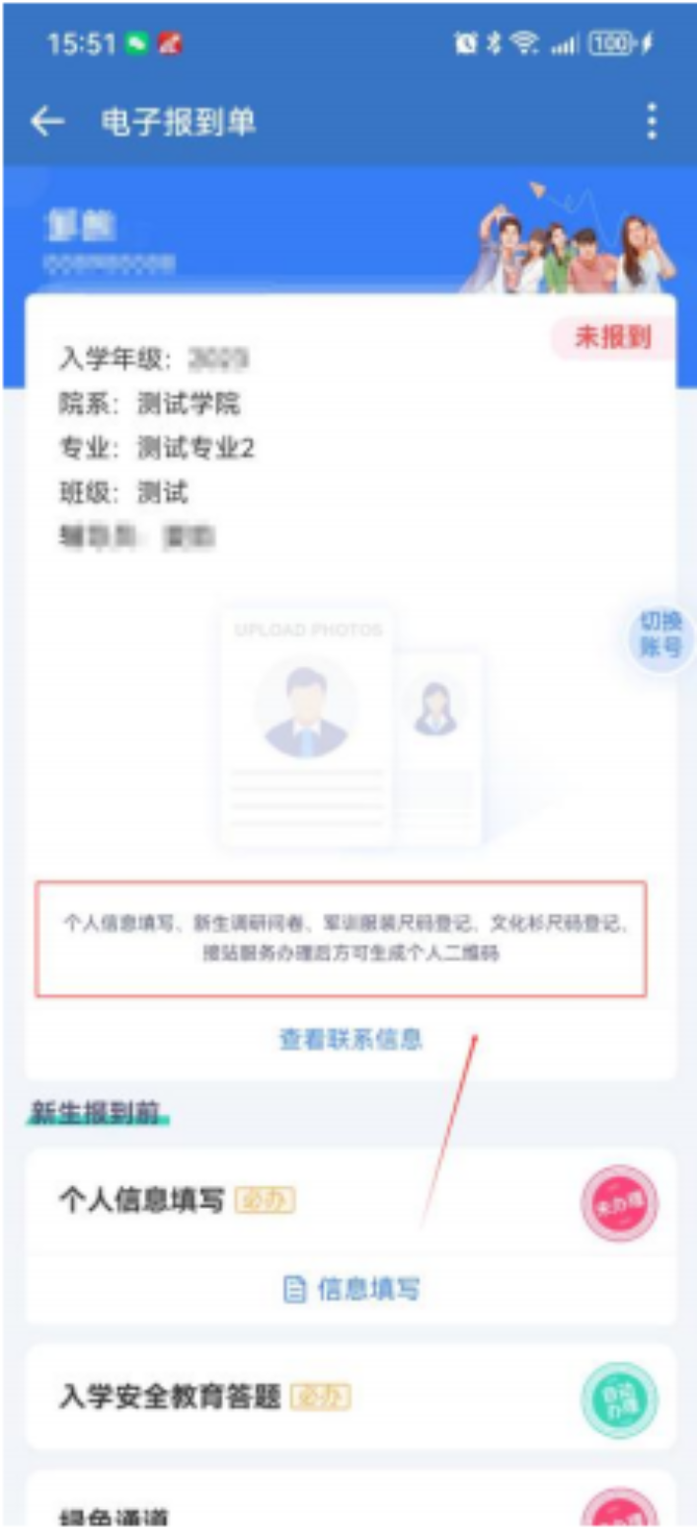
Task: Tap the 未报到 status badge
Action: point(613,338)
